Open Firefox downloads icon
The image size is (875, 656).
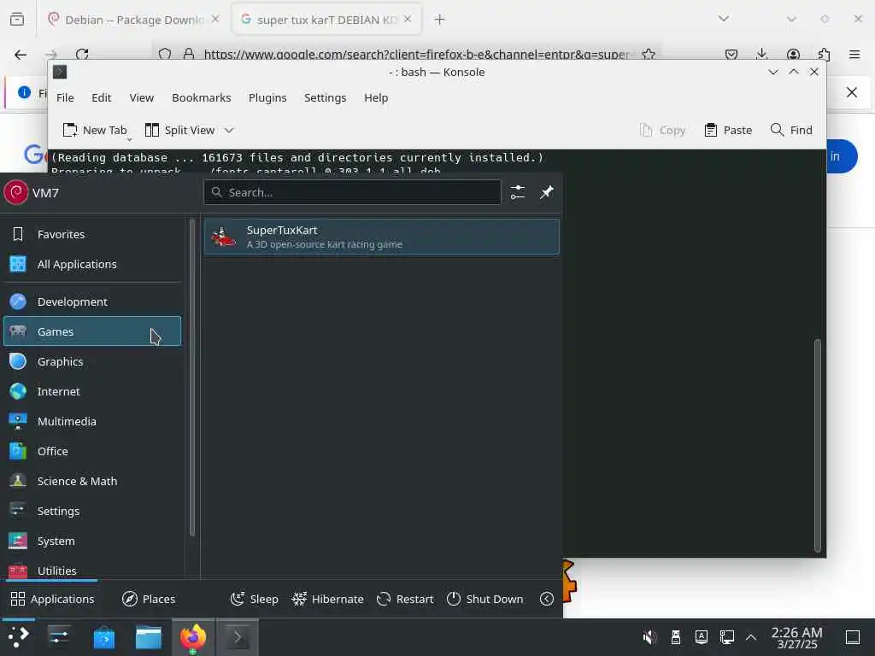coord(761,54)
